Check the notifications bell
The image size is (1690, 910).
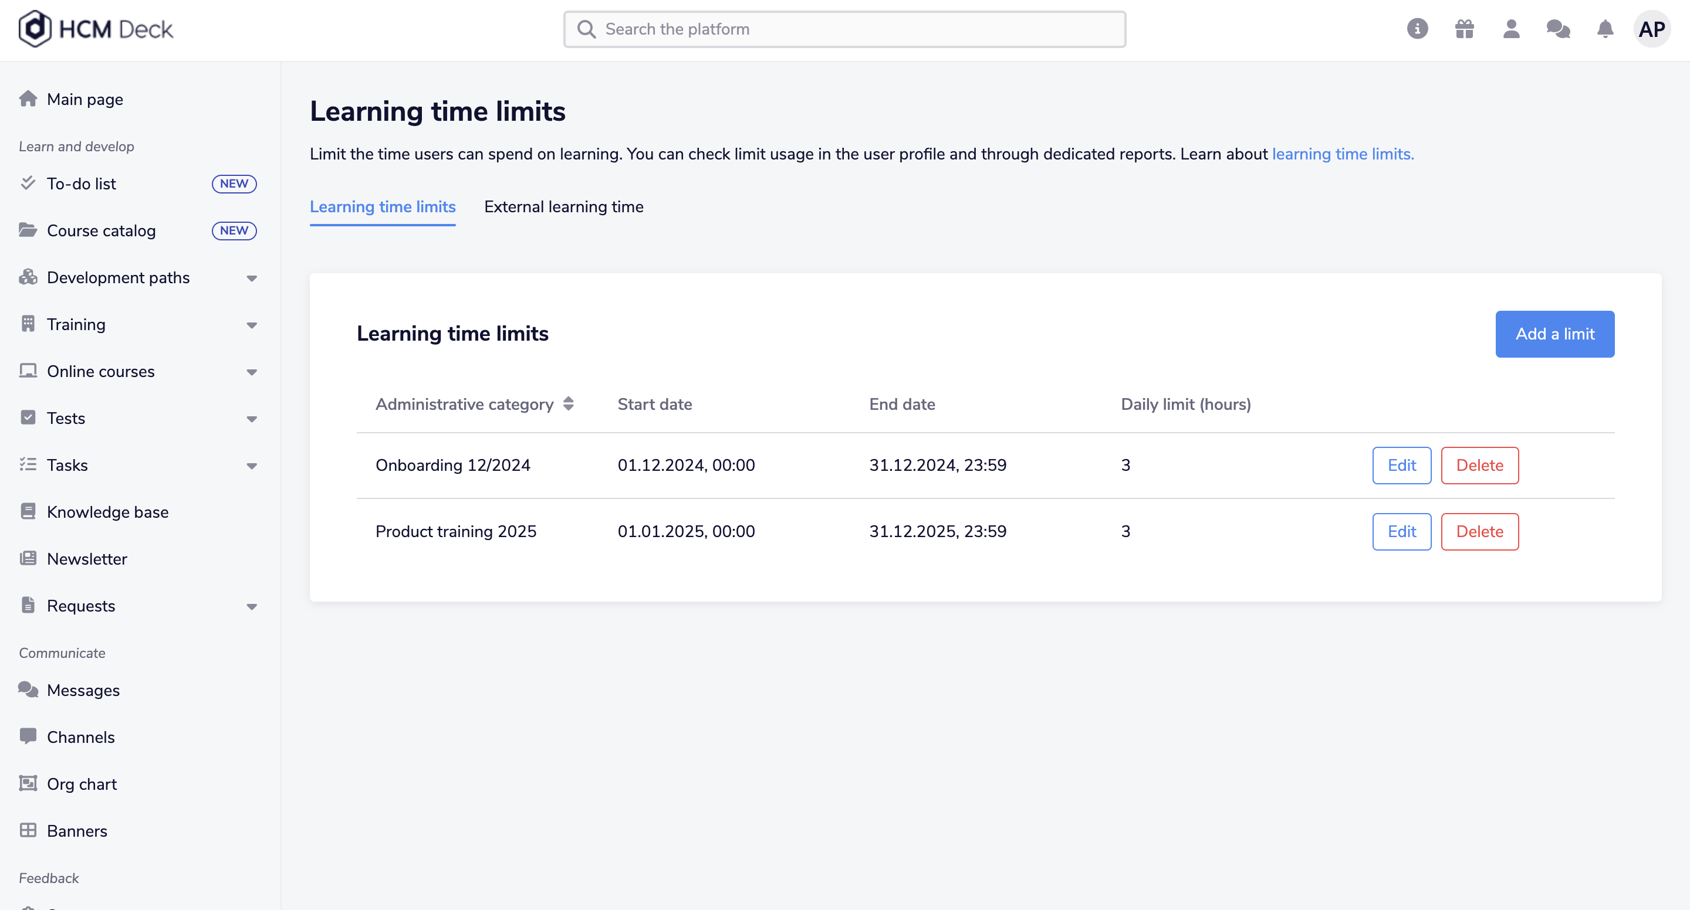point(1605,29)
